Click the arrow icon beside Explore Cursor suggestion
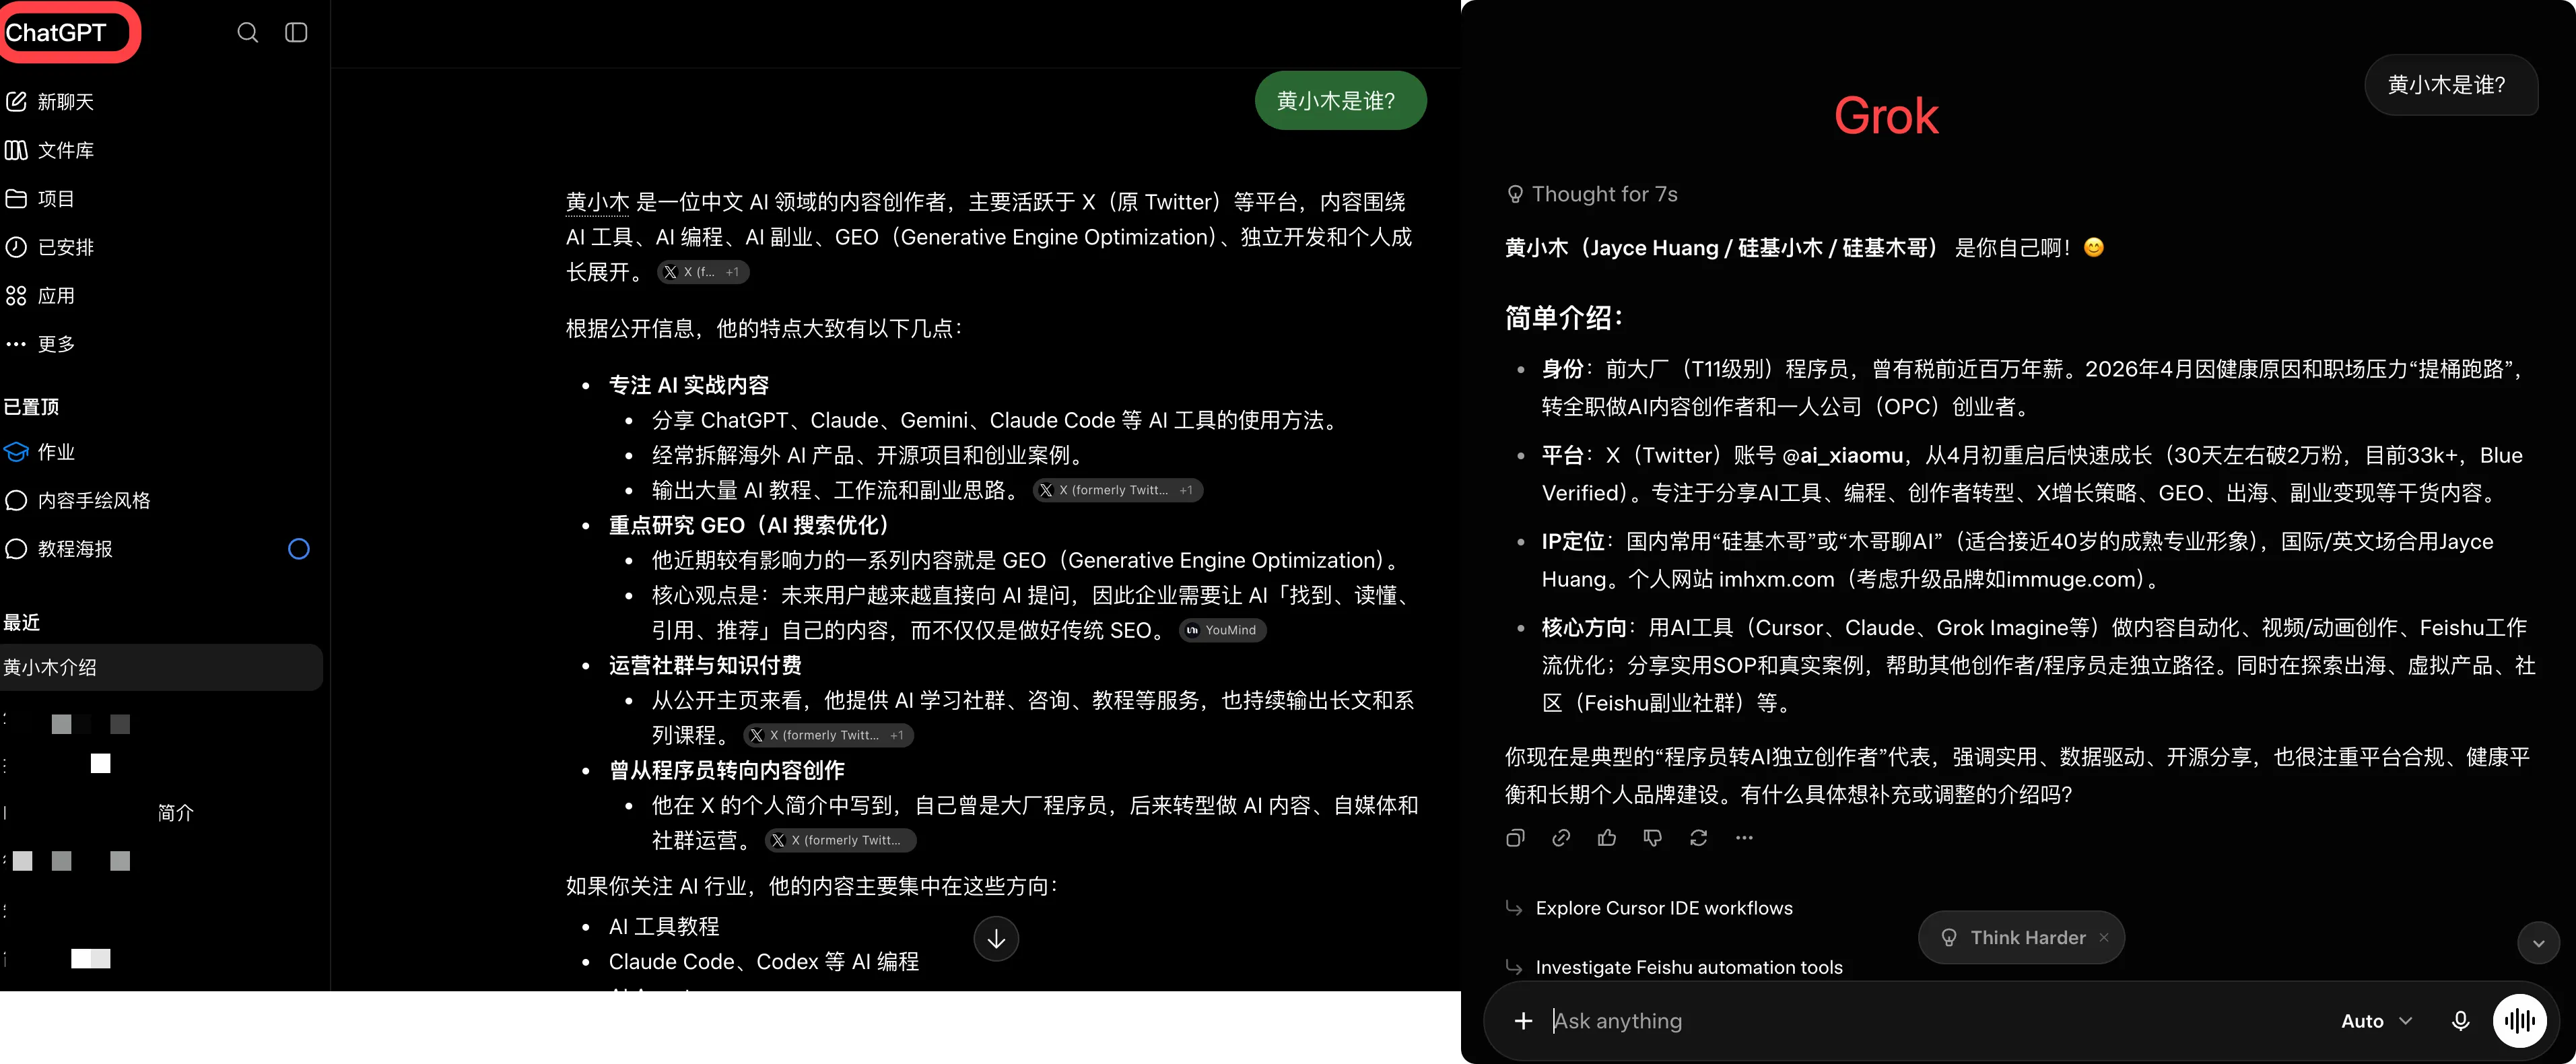 tap(1514, 908)
